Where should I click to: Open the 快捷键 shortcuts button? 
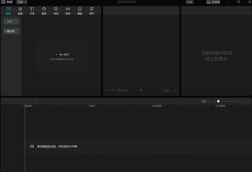click(x=214, y=2)
